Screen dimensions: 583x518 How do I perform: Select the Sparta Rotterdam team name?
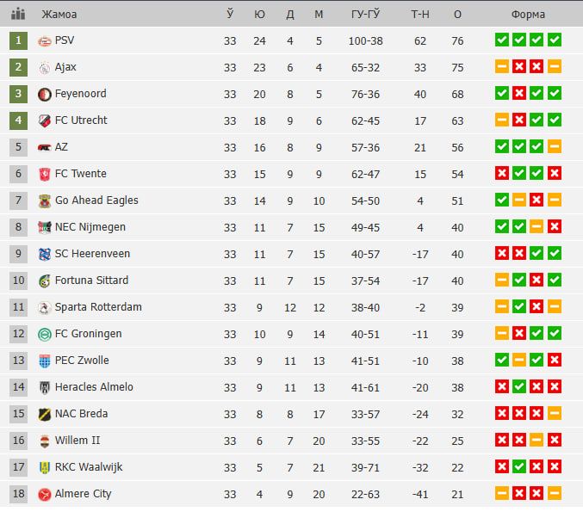pyautogui.click(x=98, y=307)
